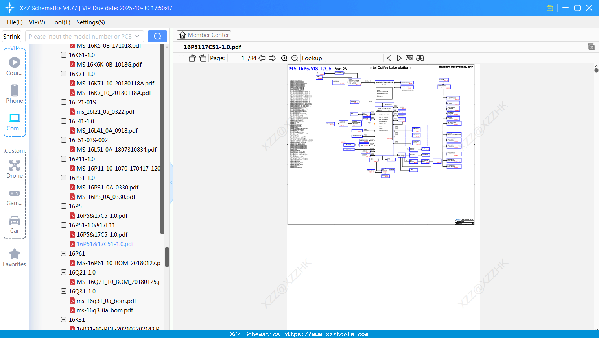
Task: Collapse the 16K71-1.0 folder
Action: 64,74
